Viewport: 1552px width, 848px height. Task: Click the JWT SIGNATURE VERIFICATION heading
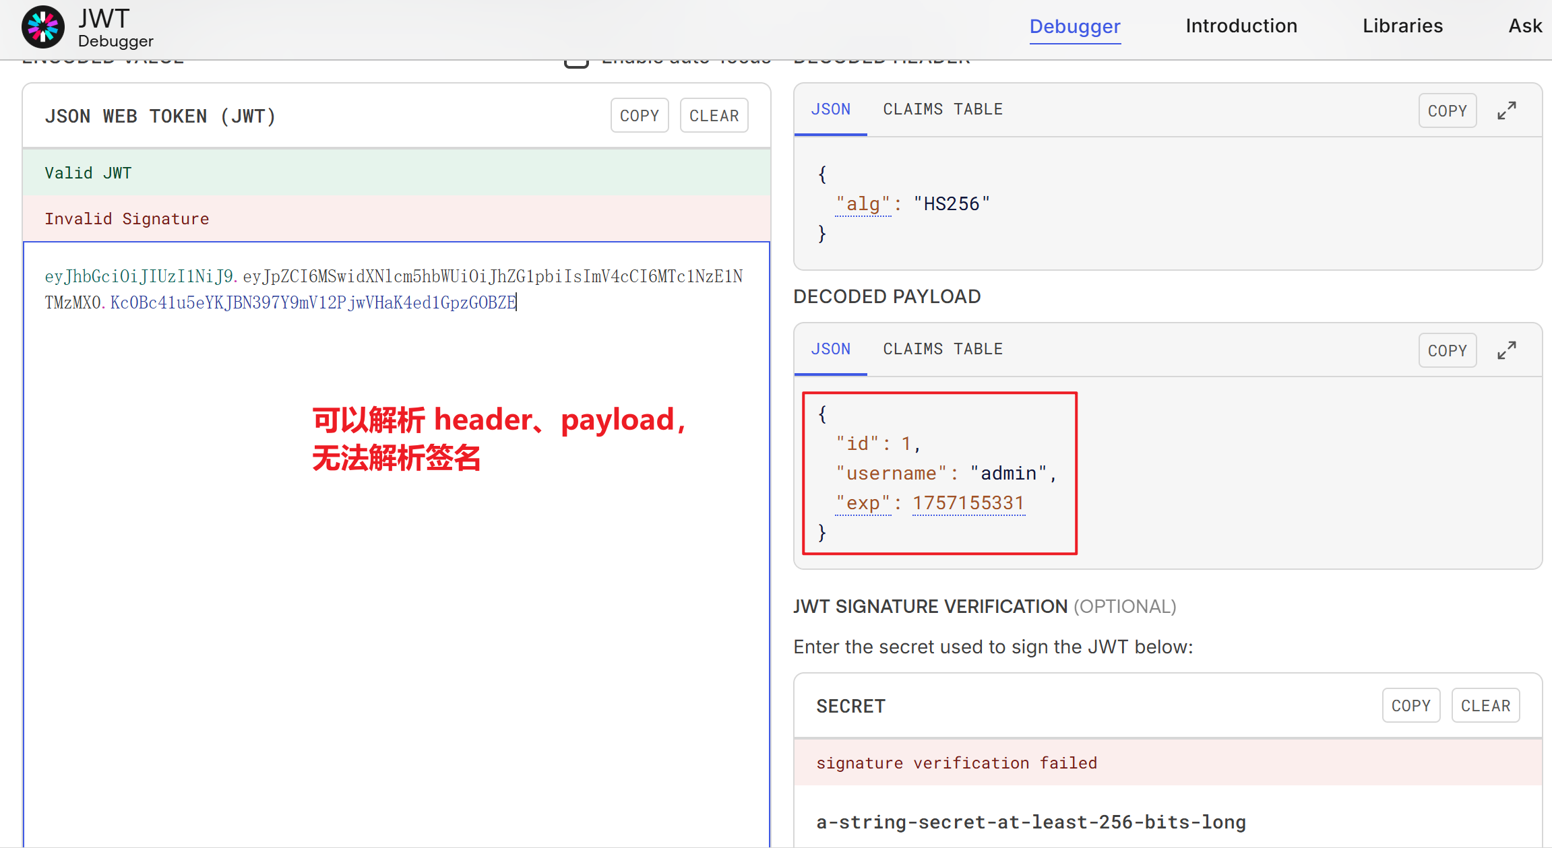point(985,607)
